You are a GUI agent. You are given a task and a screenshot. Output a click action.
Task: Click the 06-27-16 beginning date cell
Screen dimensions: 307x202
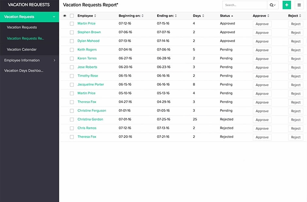coord(125,58)
